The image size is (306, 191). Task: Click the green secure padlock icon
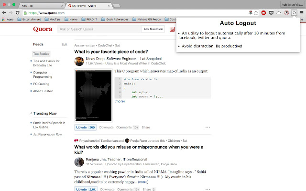click(x=25, y=13)
